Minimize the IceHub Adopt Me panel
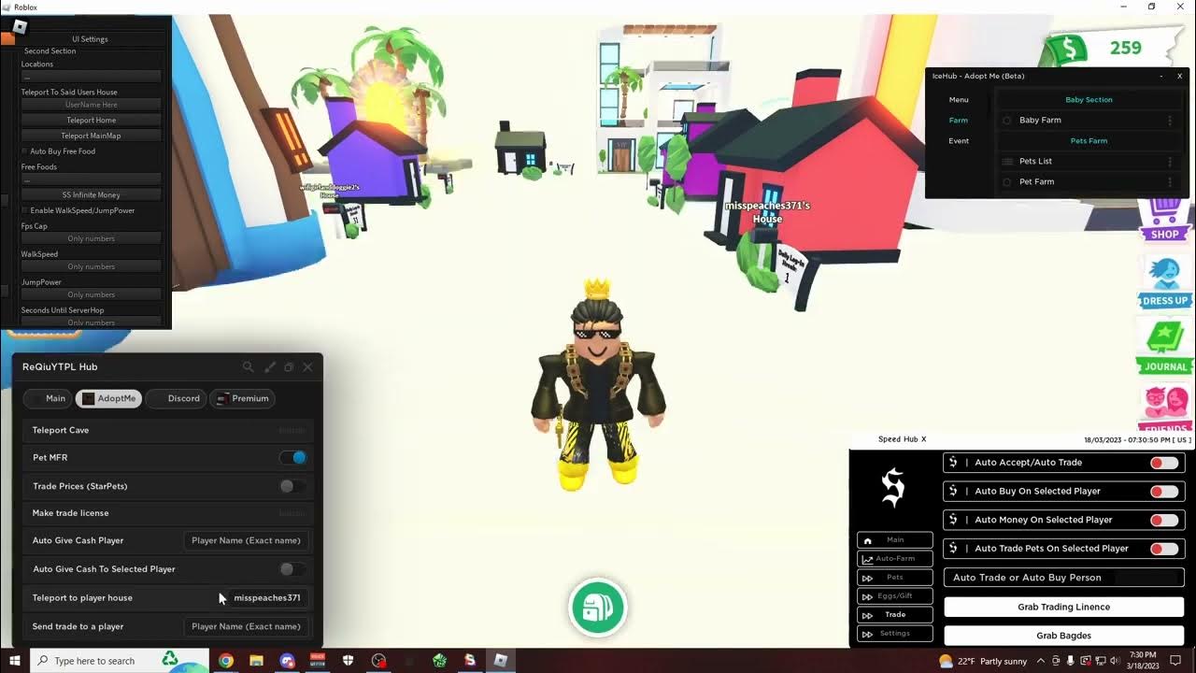 [x=1161, y=76]
